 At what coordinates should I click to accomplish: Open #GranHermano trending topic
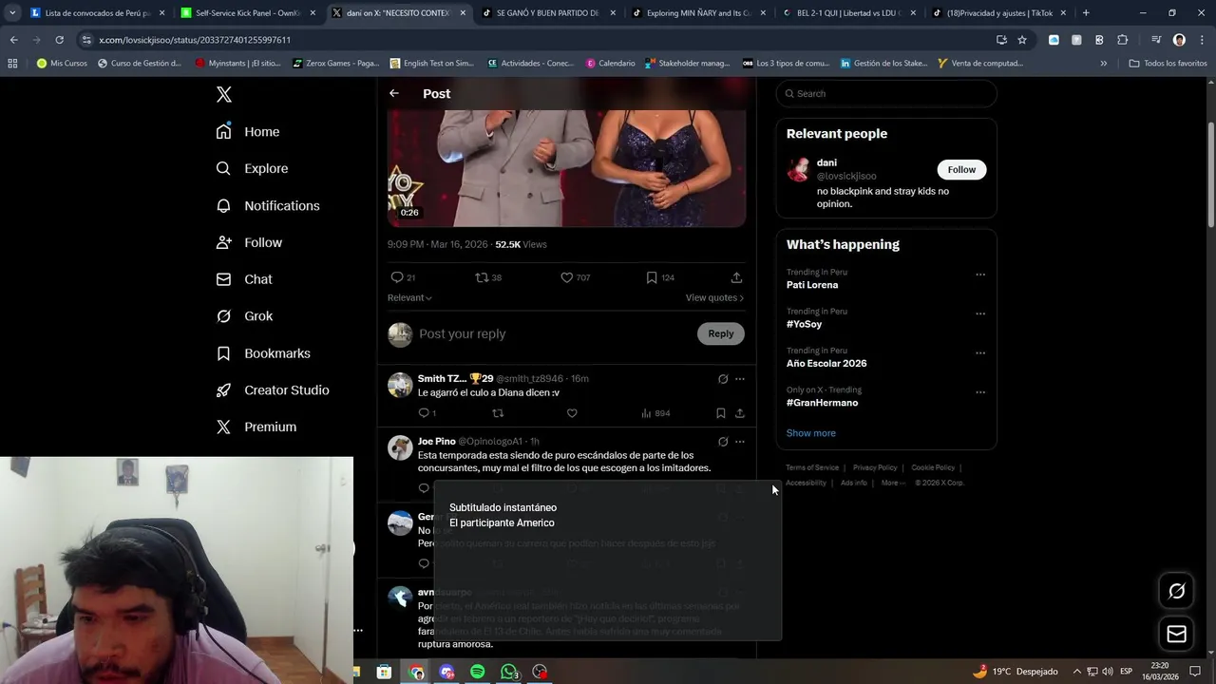[822, 403]
